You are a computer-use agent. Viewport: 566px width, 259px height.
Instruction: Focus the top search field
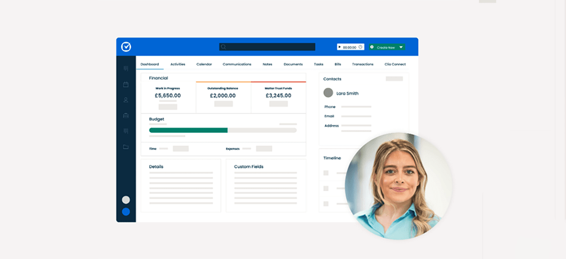pyautogui.click(x=267, y=47)
